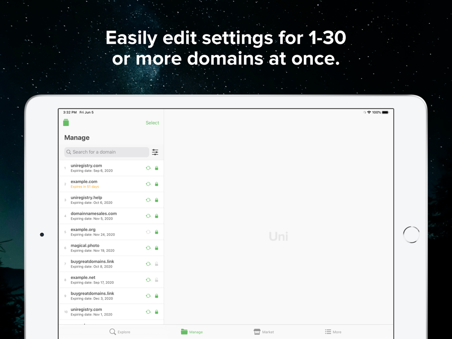The height and width of the screenshot is (339, 452).
Task: Open buygreatdomains.link expiring Oct 8, 2020
Action: click(x=111, y=264)
